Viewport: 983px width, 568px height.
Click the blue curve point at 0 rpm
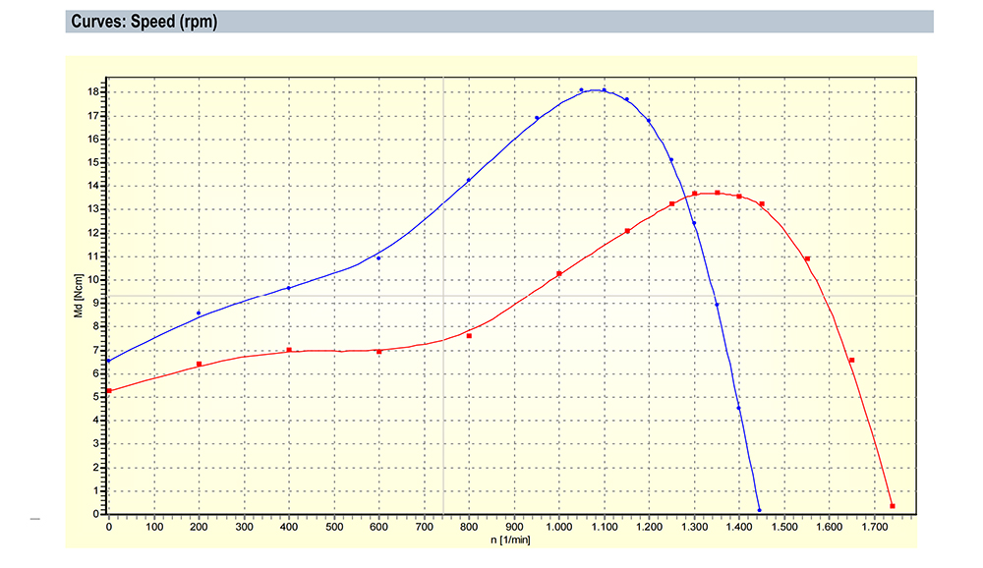click(x=108, y=361)
